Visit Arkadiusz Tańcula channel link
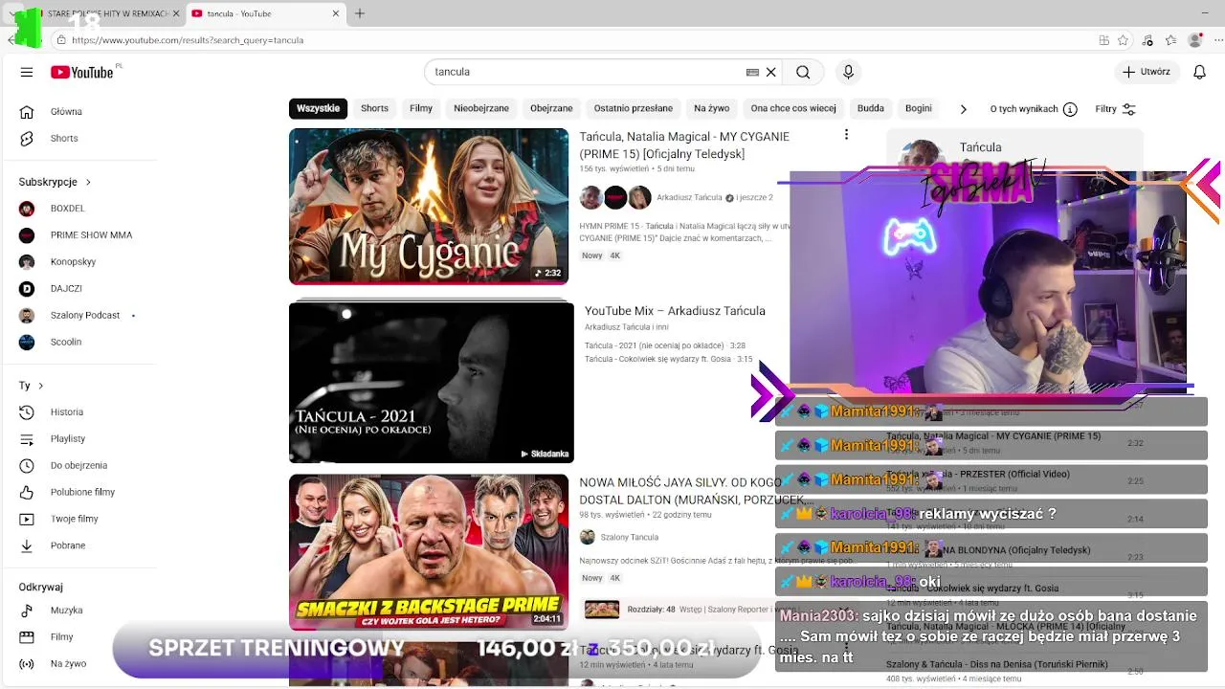This screenshot has height=689, width=1225. [x=689, y=198]
